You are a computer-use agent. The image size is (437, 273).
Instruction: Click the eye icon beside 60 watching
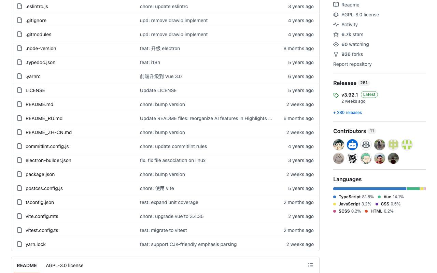coord(336,44)
